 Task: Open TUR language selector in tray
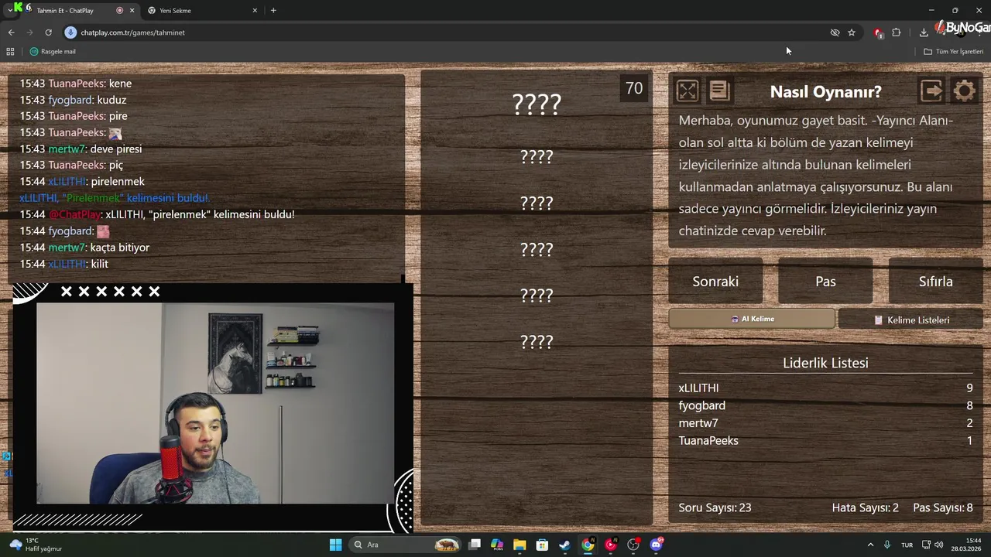pyautogui.click(x=907, y=545)
